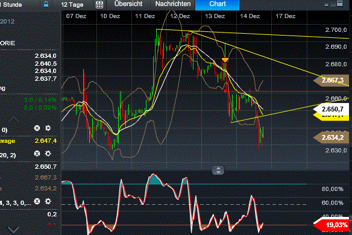Screen dimensions: 352x235
Task: Click the chart panel divider handle
Action: coord(218,171)
